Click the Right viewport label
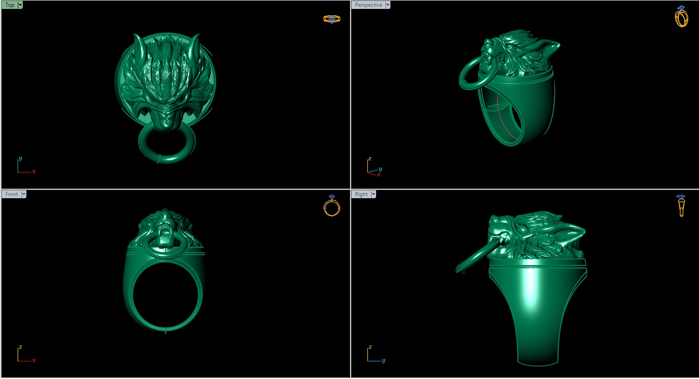699x379 pixels. tap(361, 194)
